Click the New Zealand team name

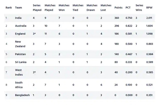pyautogui.click(x=20, y=44)
